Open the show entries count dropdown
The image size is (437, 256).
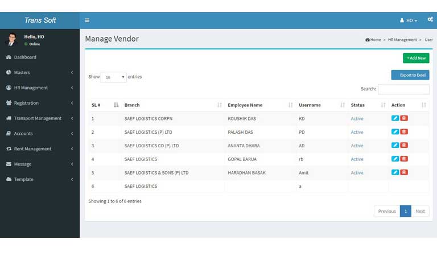pyautogui.click(x=114, y=77)
